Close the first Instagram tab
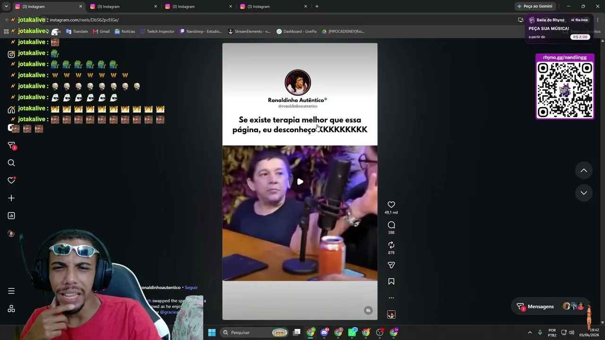The height and width of the screenshot is (340, 605). 80,7
